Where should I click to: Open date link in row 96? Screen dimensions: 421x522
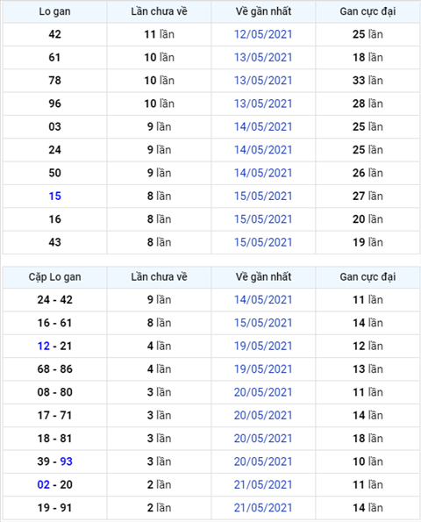[263, 104]
